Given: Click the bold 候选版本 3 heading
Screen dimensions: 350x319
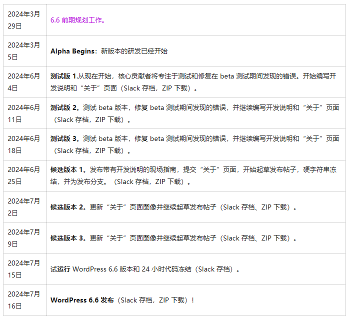Looking at the screenshot, I should pyautogui.click(x=68, y=238).
